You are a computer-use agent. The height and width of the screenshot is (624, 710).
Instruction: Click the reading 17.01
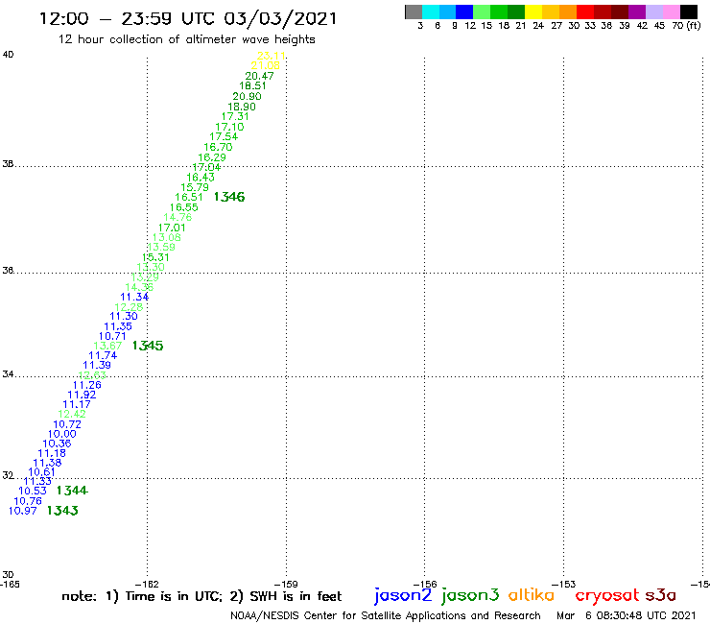click(172, 228)
